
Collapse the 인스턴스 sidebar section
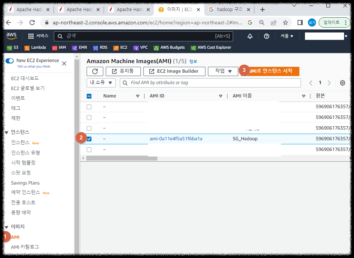7,133
